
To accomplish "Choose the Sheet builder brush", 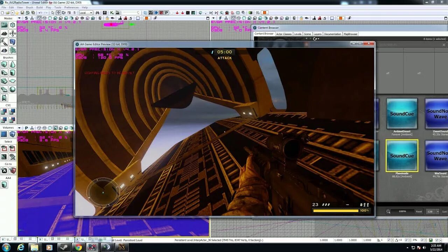I will click(13, 81).
